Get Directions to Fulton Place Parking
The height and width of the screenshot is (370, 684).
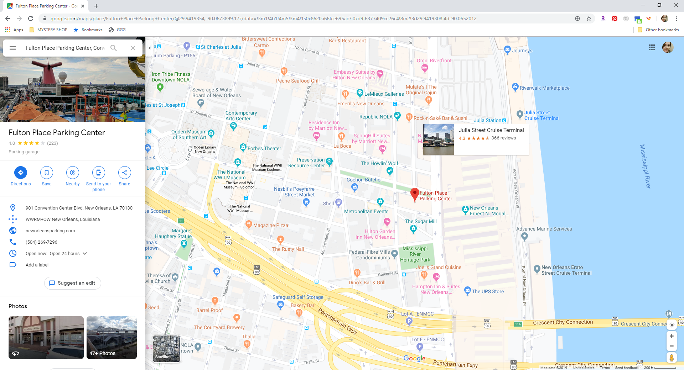21,173
